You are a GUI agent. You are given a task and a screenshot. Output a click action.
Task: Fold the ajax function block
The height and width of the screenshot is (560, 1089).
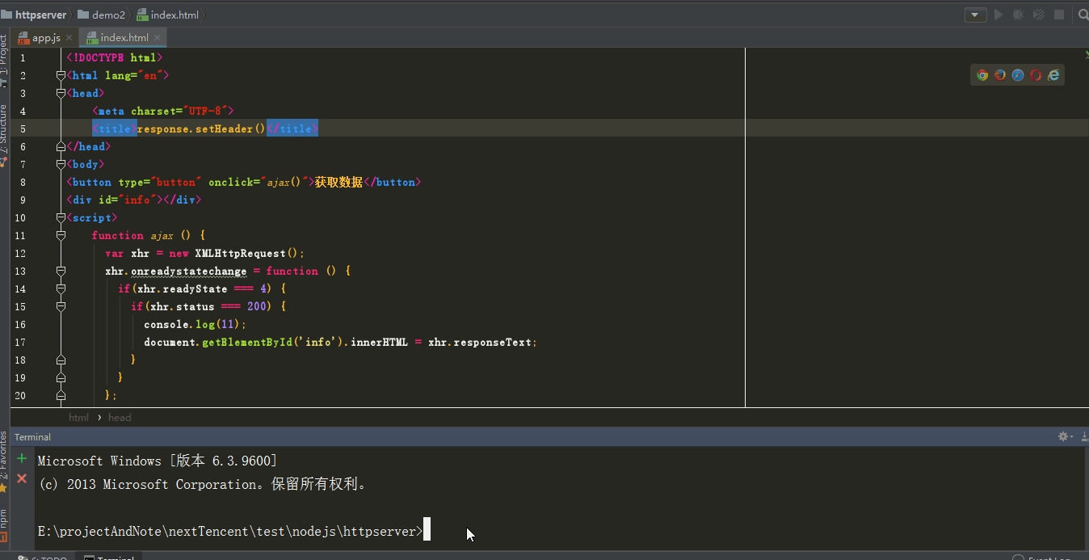coord(61,235)
